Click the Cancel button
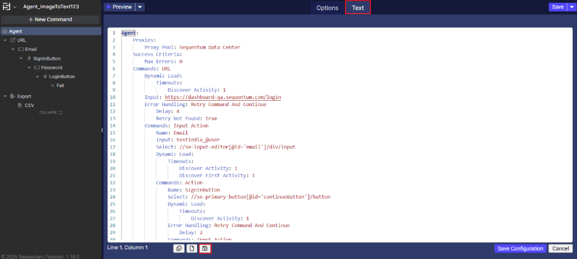577x259 pixels. point(559,248)
